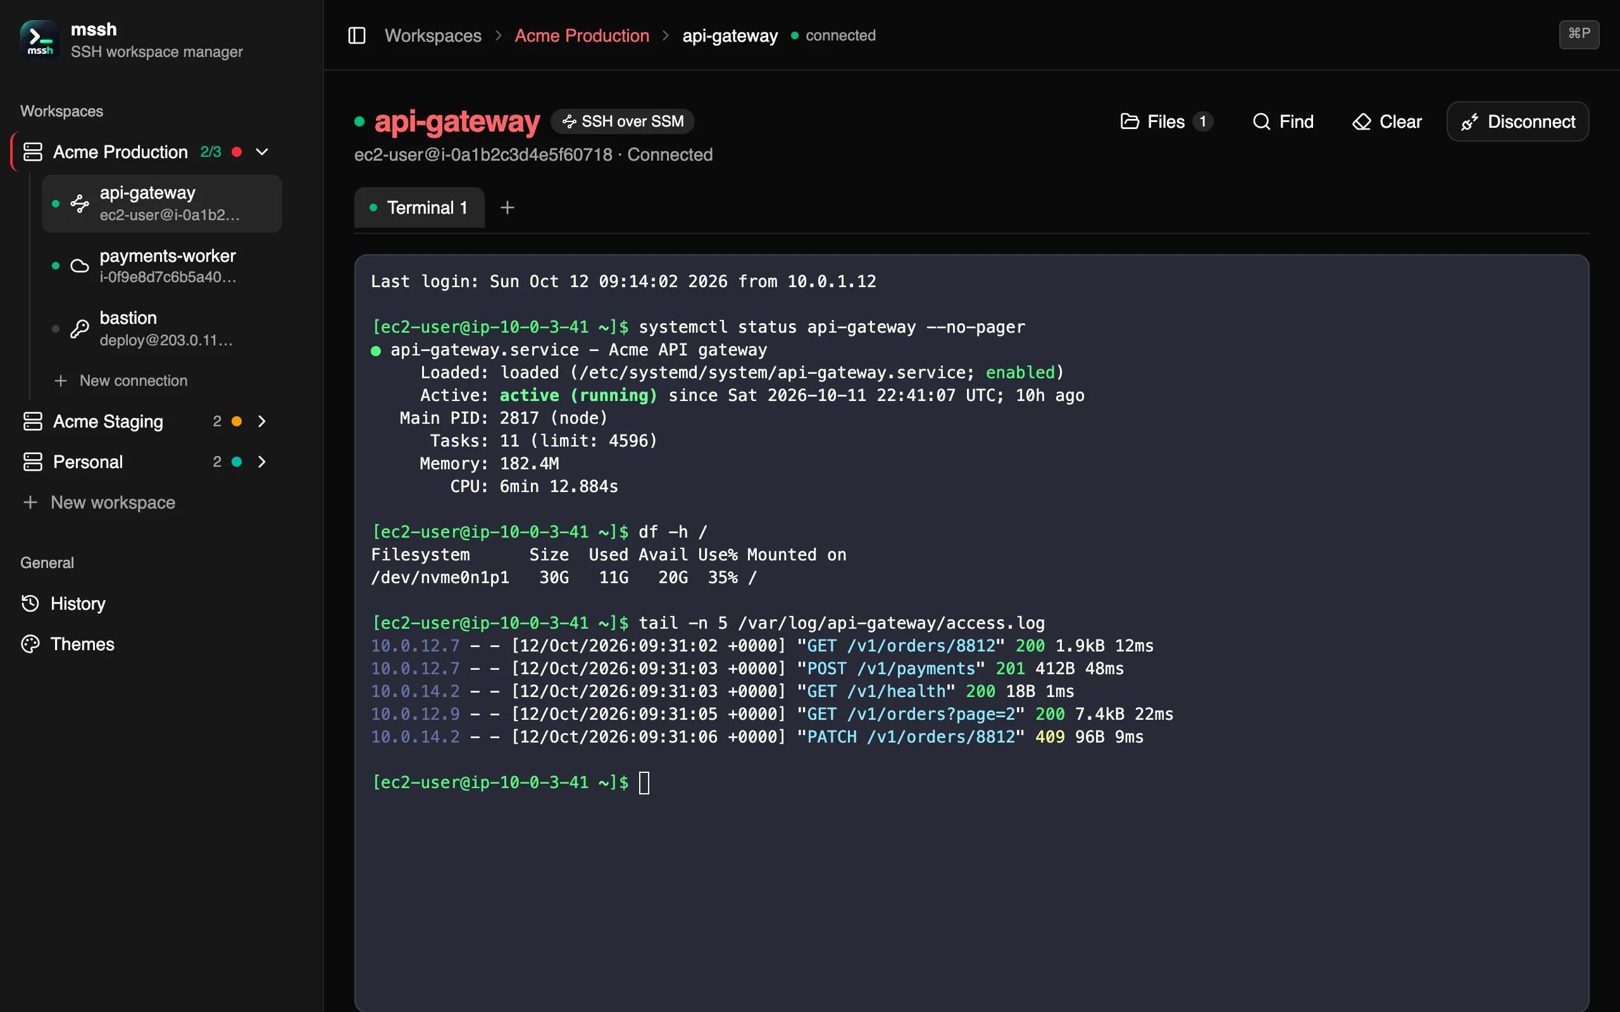Toggle the sidebar panel icon

[x=357, y=35]
